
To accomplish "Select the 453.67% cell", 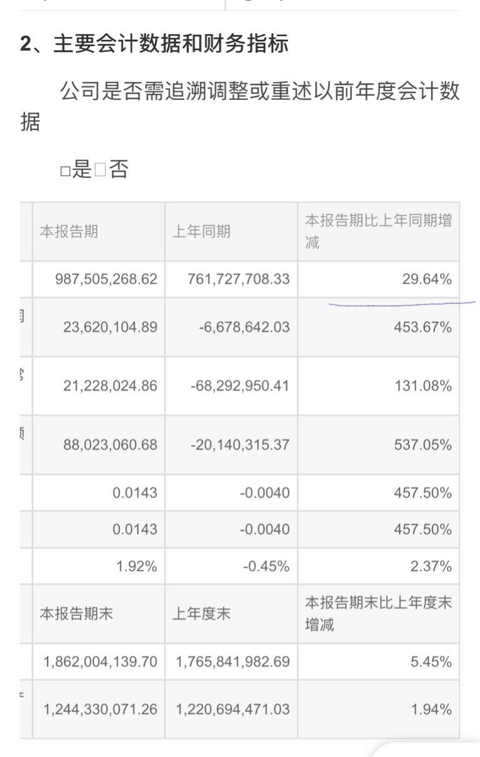I will coord(379,327).
